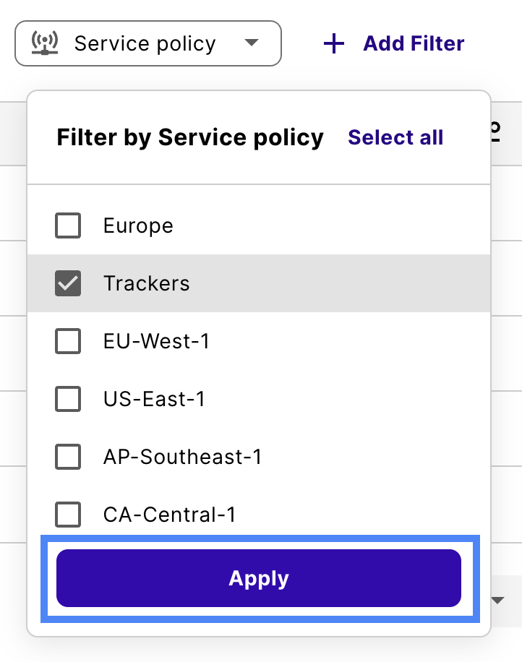Click the Europe option label
Viewport: 522px width, 662px height.
pos(138,225)
